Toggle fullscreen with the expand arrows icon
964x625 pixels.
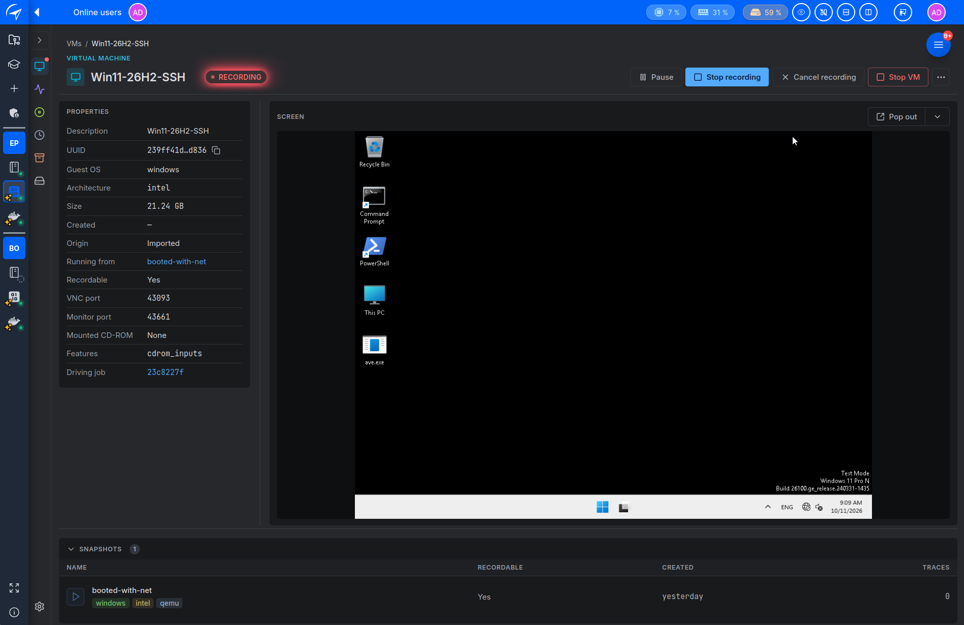point(14,588)
